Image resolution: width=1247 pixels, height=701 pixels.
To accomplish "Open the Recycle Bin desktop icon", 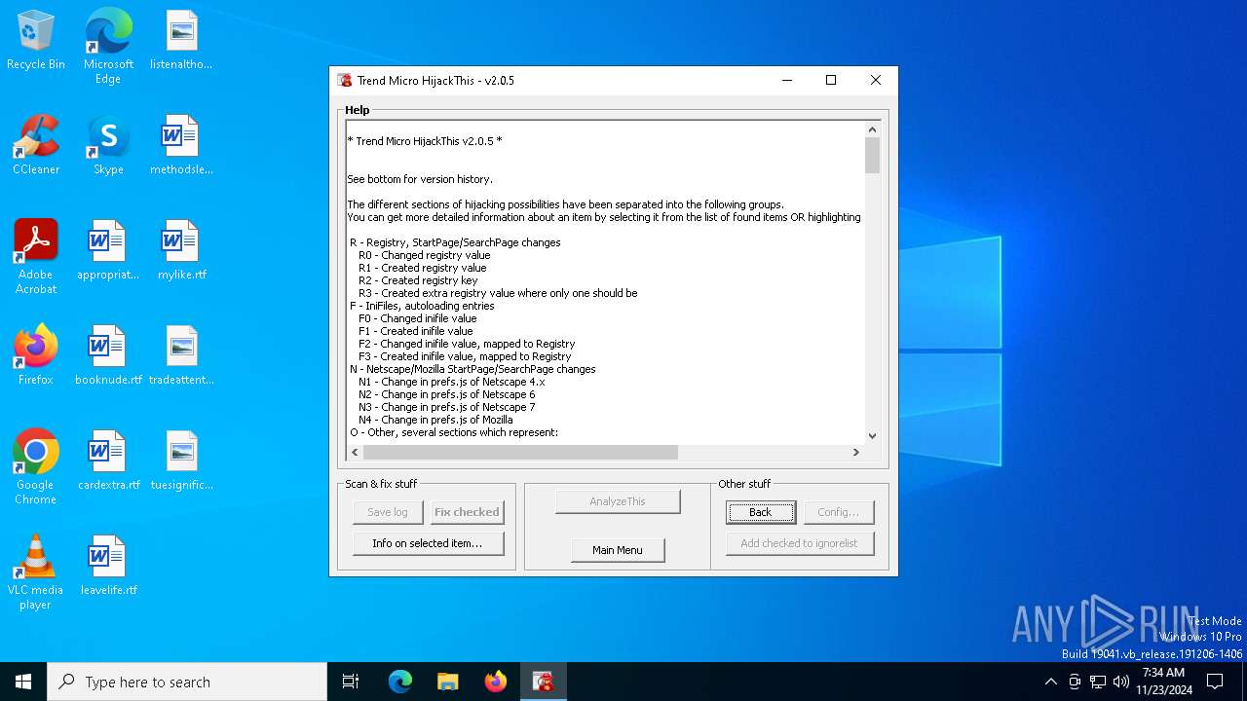I will pyautogui.click(x=36, y=41).
